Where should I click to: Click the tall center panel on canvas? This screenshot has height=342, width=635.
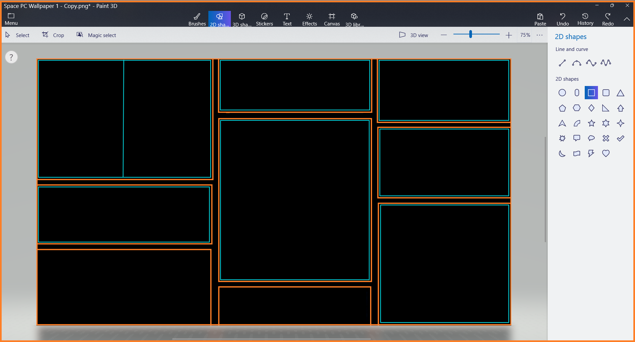pos(295,200)
